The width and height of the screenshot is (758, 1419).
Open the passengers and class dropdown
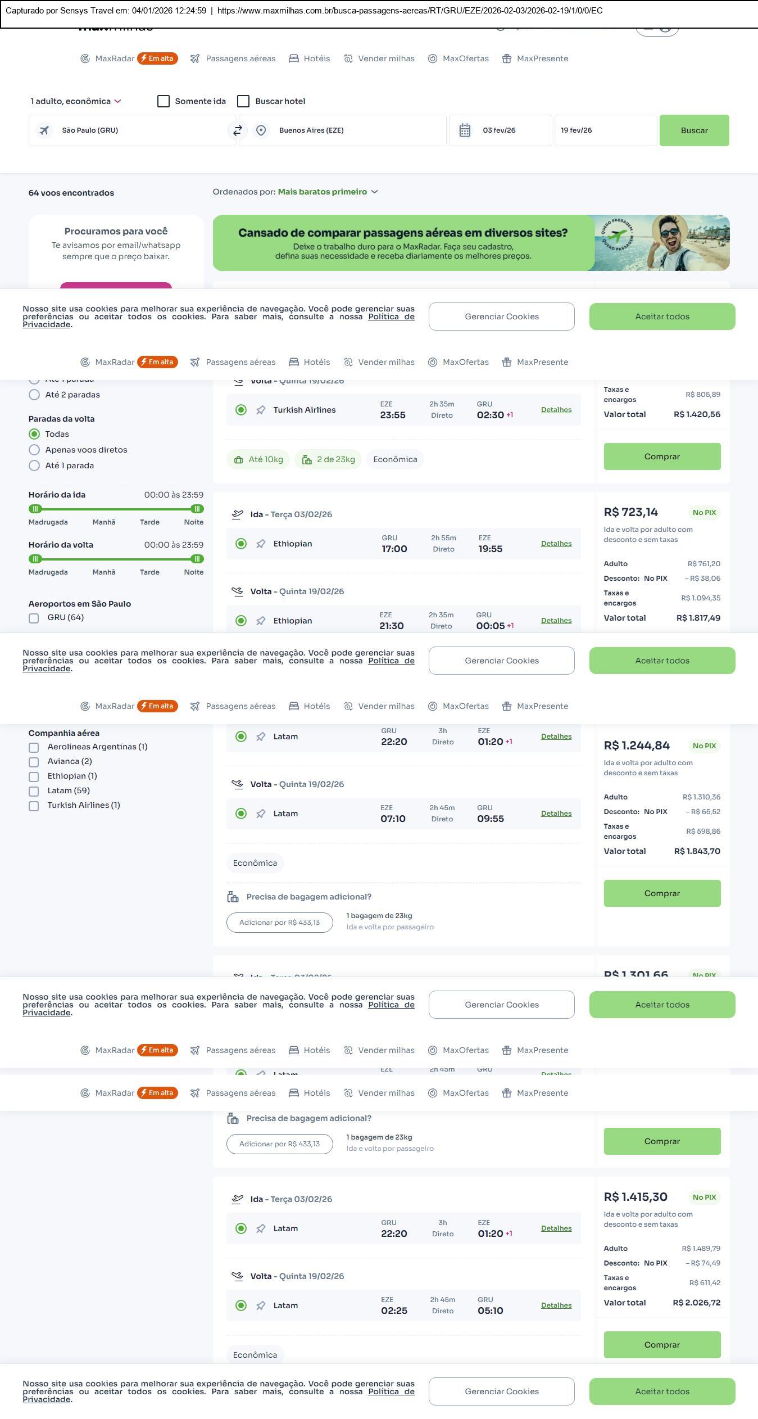(x=76, y=101)
